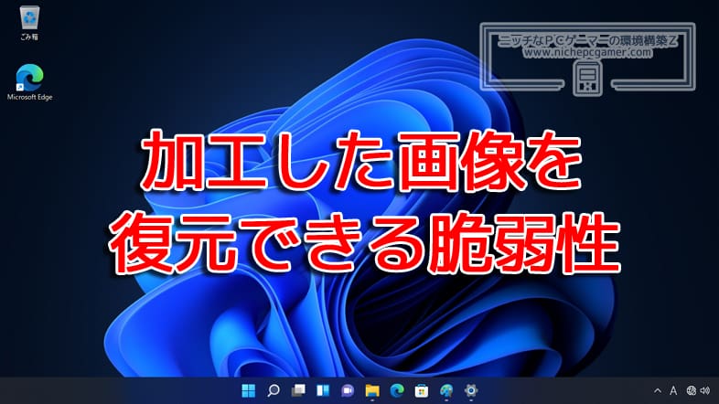The height and width of the screenshot is (404, 719).
Task: Open Settings gear on the taskbar
Action: coord(471,390)
